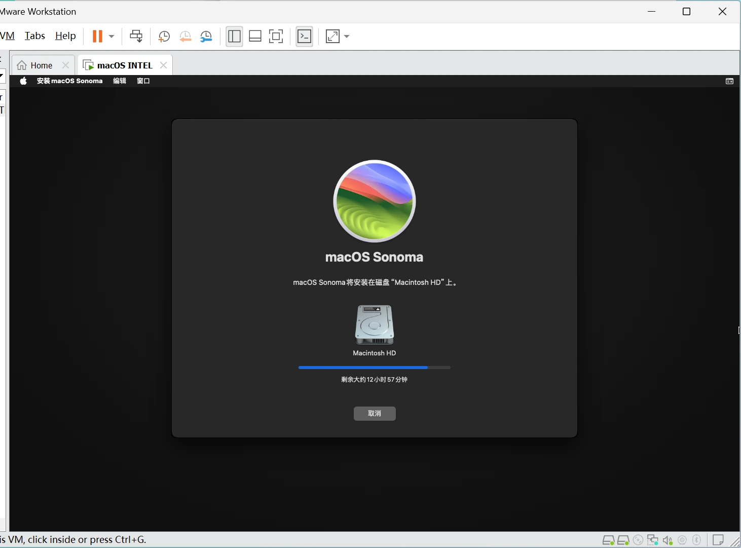Screen dimensions: 741x548
Task: Click the stretch guest display icon
Action: (332, 36)
